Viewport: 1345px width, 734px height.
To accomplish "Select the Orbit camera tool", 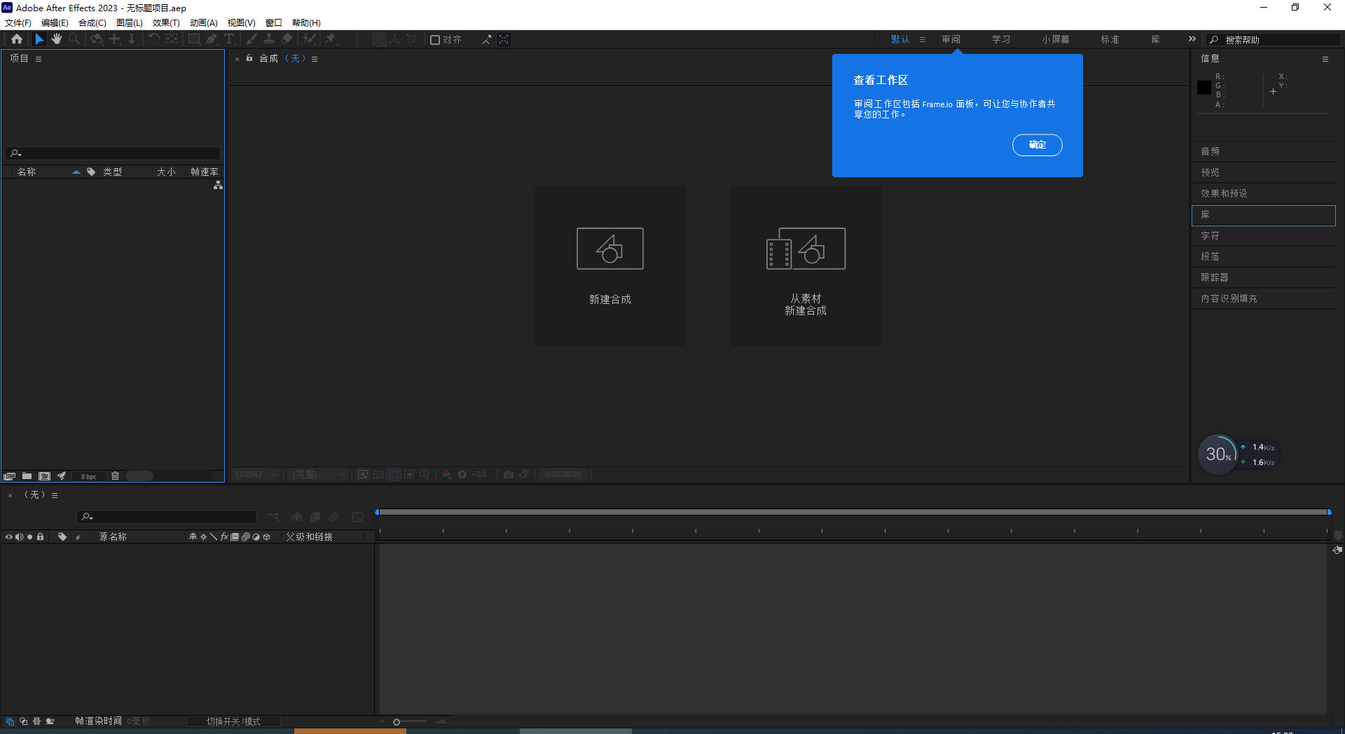I will point(97,39).
